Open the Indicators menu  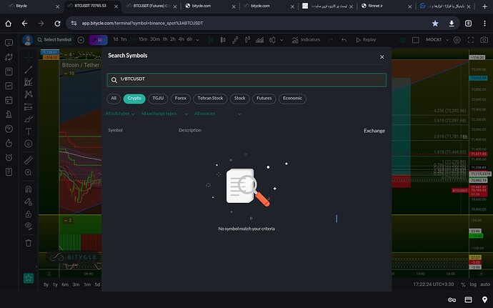coord(306,39)
